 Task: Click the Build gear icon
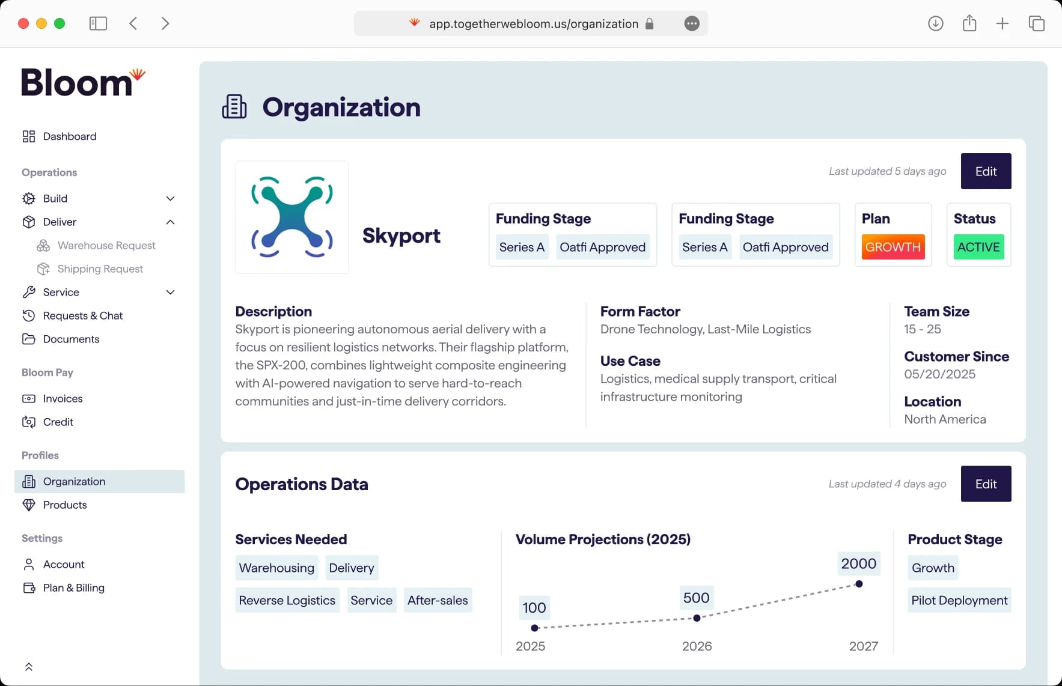coord(29,198)
